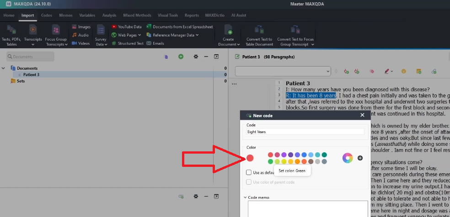Switch to the Codes tab
Viewport: 450px width, 217px height.
point(46,15)
